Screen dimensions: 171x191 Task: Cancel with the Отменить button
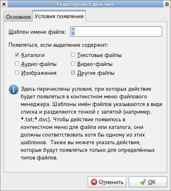click(107, 182)
